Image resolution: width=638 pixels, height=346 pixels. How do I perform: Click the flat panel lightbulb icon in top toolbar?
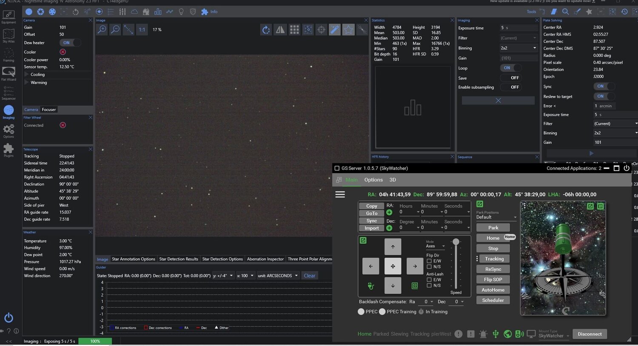181,12
